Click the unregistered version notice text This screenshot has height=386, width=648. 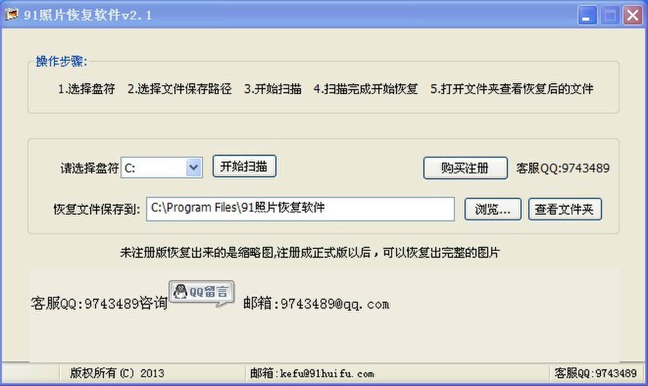[310, 253]
